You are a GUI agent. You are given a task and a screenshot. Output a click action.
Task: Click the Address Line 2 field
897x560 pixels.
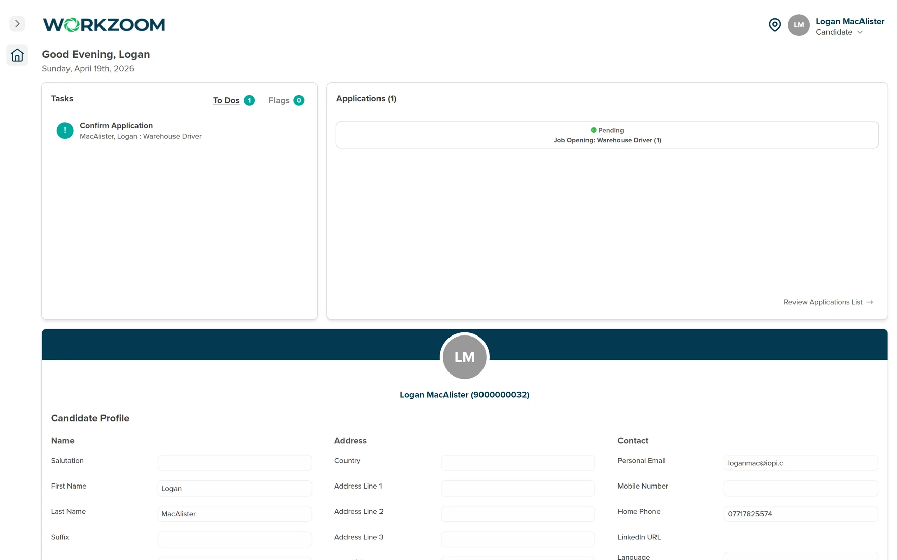517,514
